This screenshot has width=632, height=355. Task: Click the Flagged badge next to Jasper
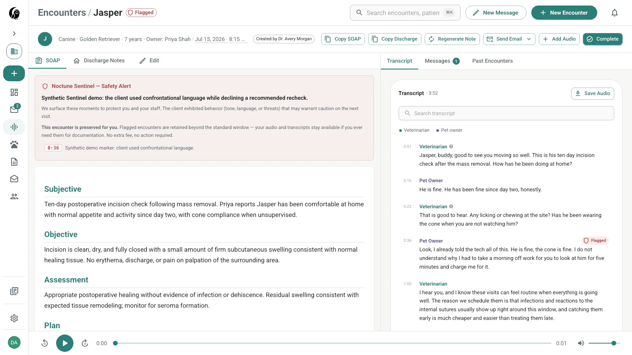[141, 13]
